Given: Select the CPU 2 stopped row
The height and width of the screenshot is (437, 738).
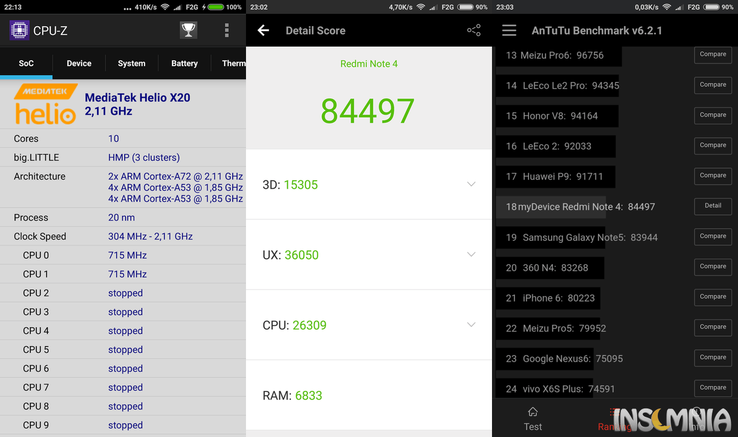Looking at the screenshot, I should click(x=123, y=293).
